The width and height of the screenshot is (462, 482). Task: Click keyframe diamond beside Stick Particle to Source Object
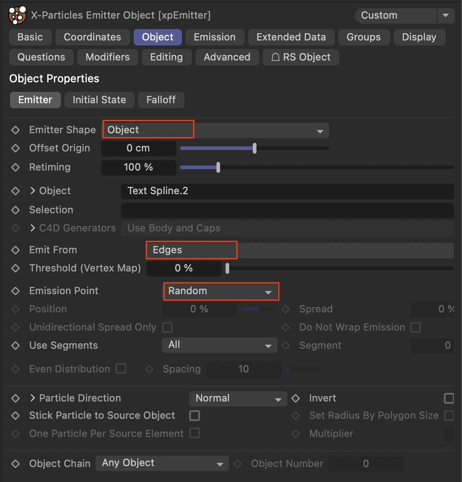pyautogui.click(x=15, y=416)
